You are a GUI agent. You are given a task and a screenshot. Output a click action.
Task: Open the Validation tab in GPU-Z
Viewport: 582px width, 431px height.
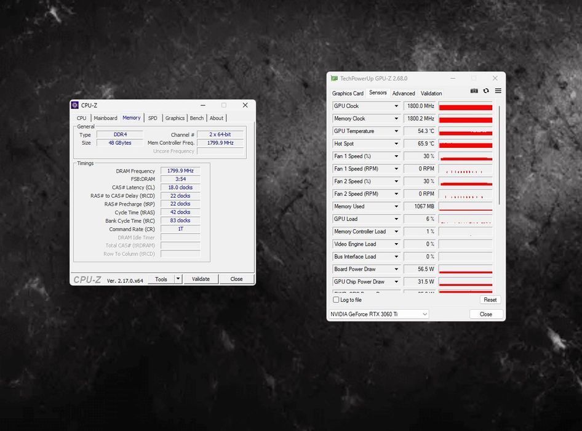coord(431,93)
